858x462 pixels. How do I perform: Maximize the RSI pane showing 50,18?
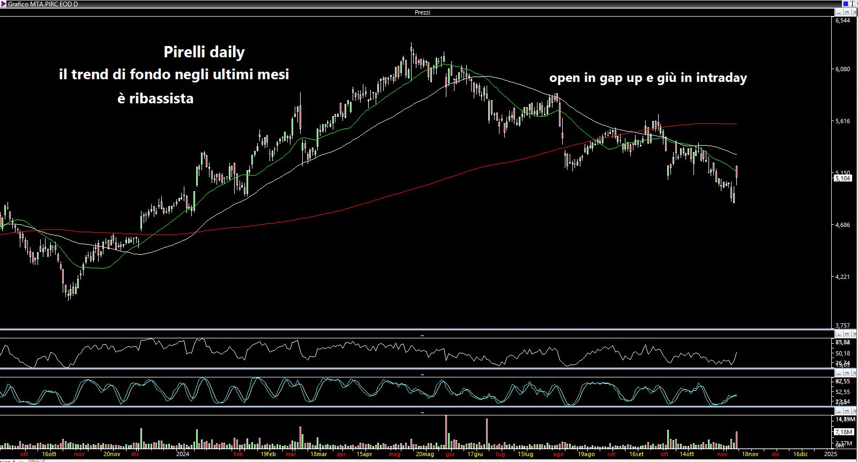(847, 335)
